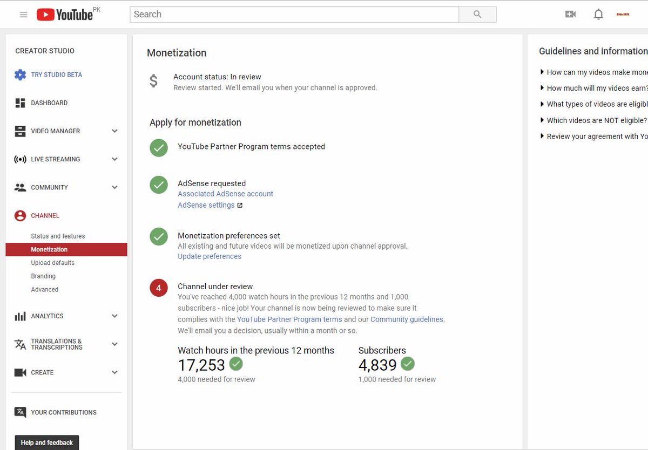
Task: Click the green check next to 4,839
Action: [408, 364]
